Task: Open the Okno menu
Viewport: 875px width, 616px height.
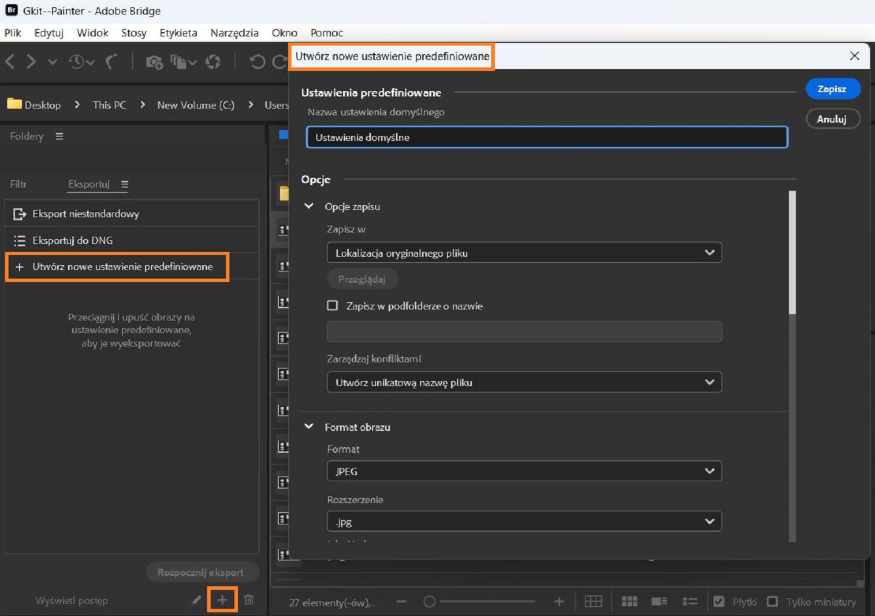Action: [x=284, y=33]
